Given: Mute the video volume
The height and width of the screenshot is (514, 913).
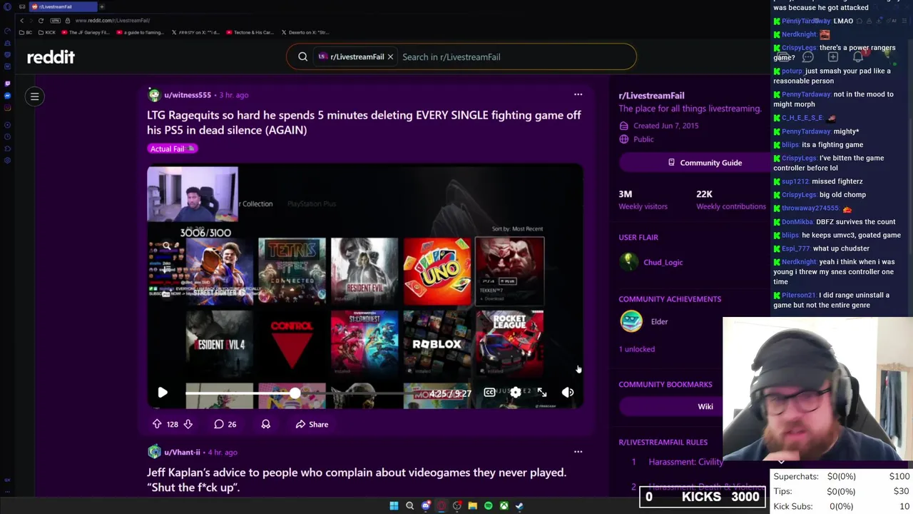Looking at the screenshot, I should (x=568, y=392).
